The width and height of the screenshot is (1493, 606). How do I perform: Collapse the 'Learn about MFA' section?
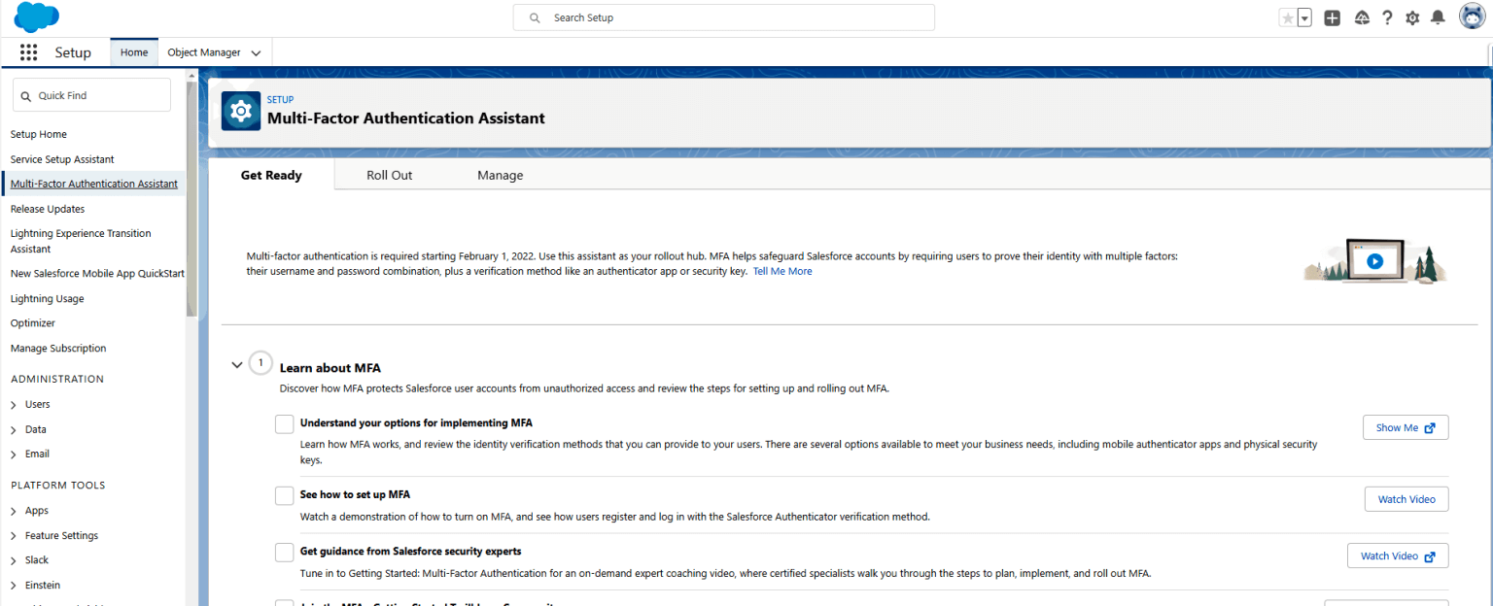click(x=236, y=365)
